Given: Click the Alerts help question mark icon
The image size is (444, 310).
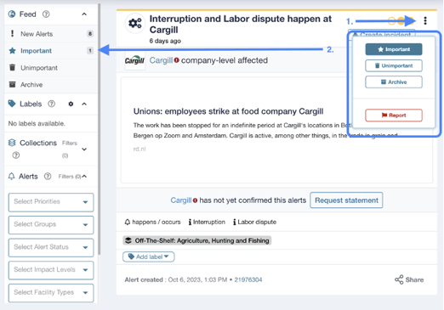Looking at the screenshot, I should 48,177.
